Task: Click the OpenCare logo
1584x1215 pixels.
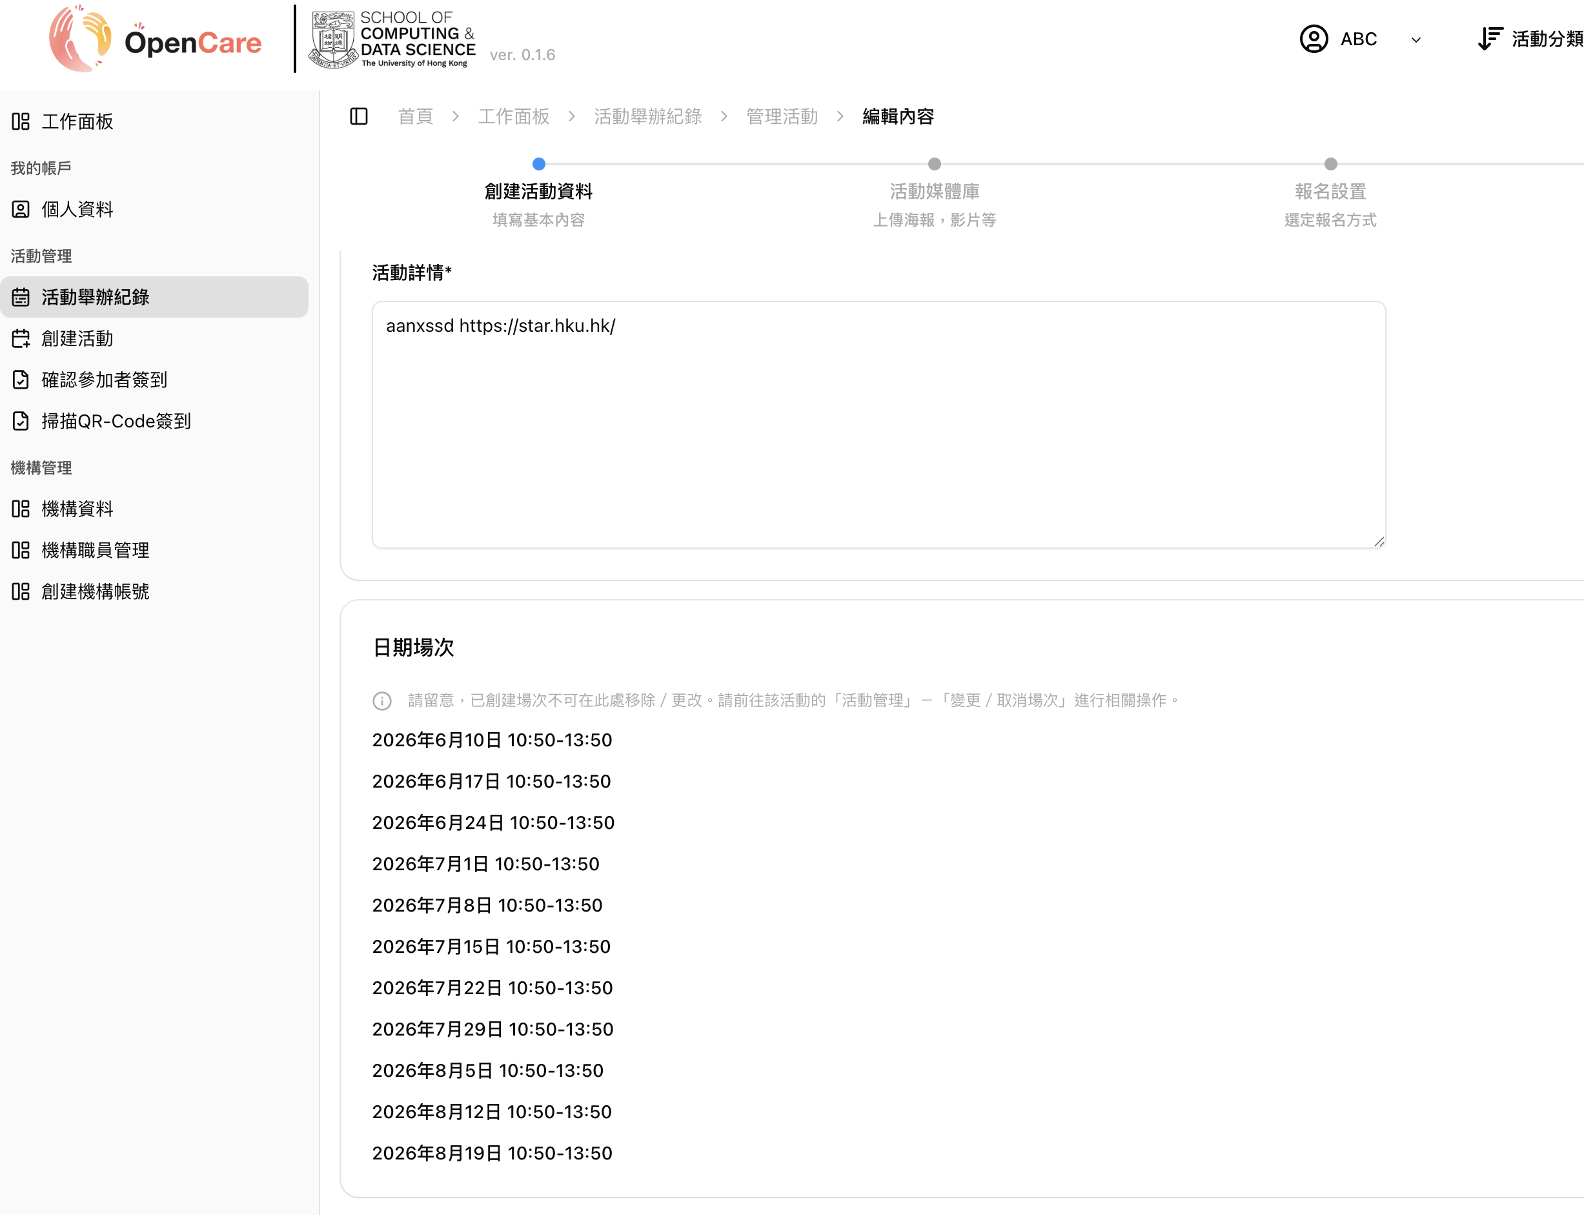Action: click(156, 39)
